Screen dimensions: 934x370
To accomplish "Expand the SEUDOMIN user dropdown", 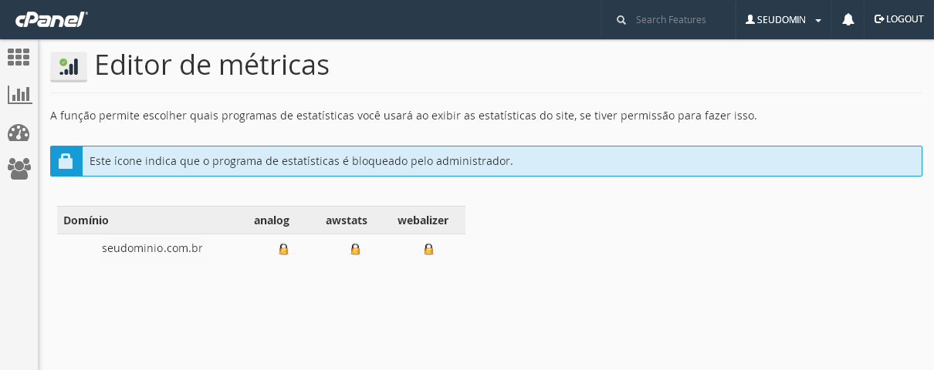I will point(783,19).
